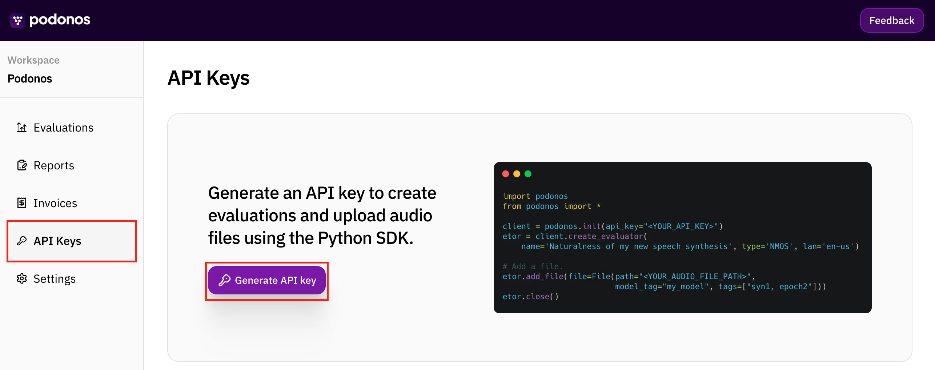Open Settings from the sidebar

coord(72,279)
